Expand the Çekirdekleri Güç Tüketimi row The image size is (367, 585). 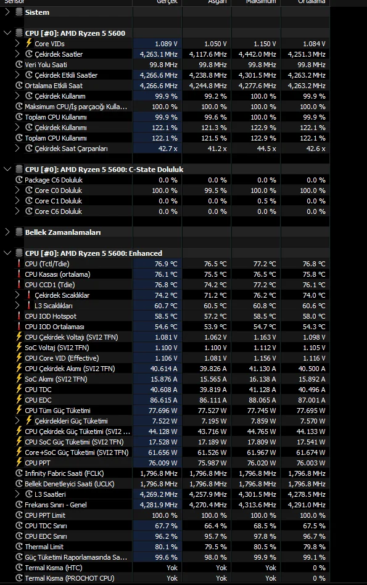pyautogui.click(x=17, y=420)
